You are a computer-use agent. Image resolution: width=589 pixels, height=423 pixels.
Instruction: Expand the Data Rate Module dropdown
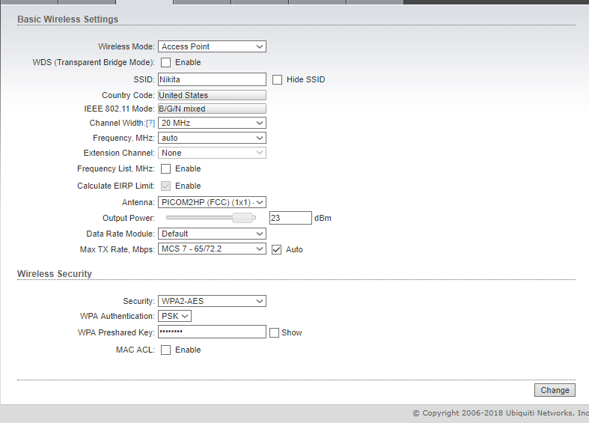[212, 234]
